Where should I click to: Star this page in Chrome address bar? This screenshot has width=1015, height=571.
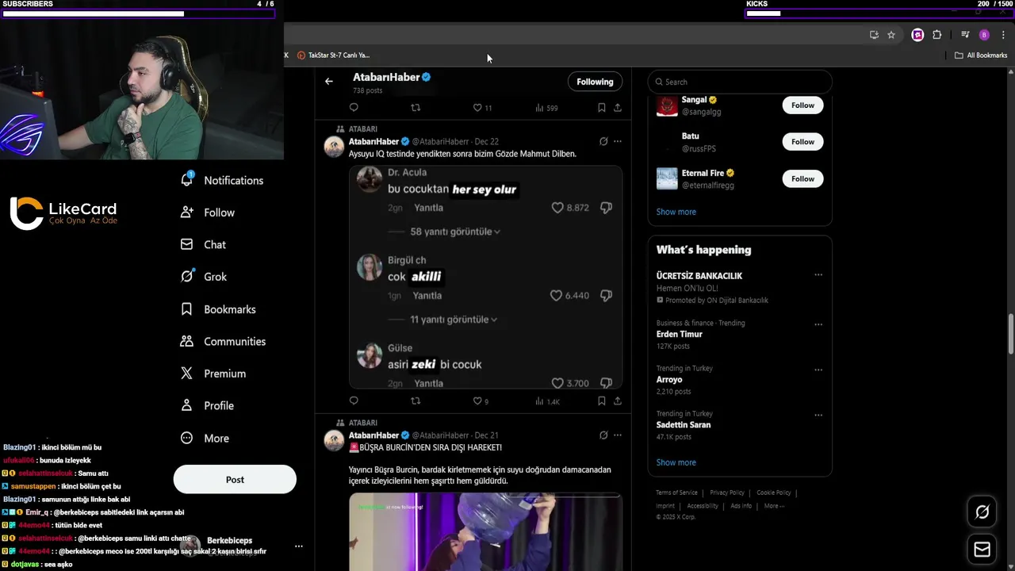pyautogui.click(x=891, y=35)
